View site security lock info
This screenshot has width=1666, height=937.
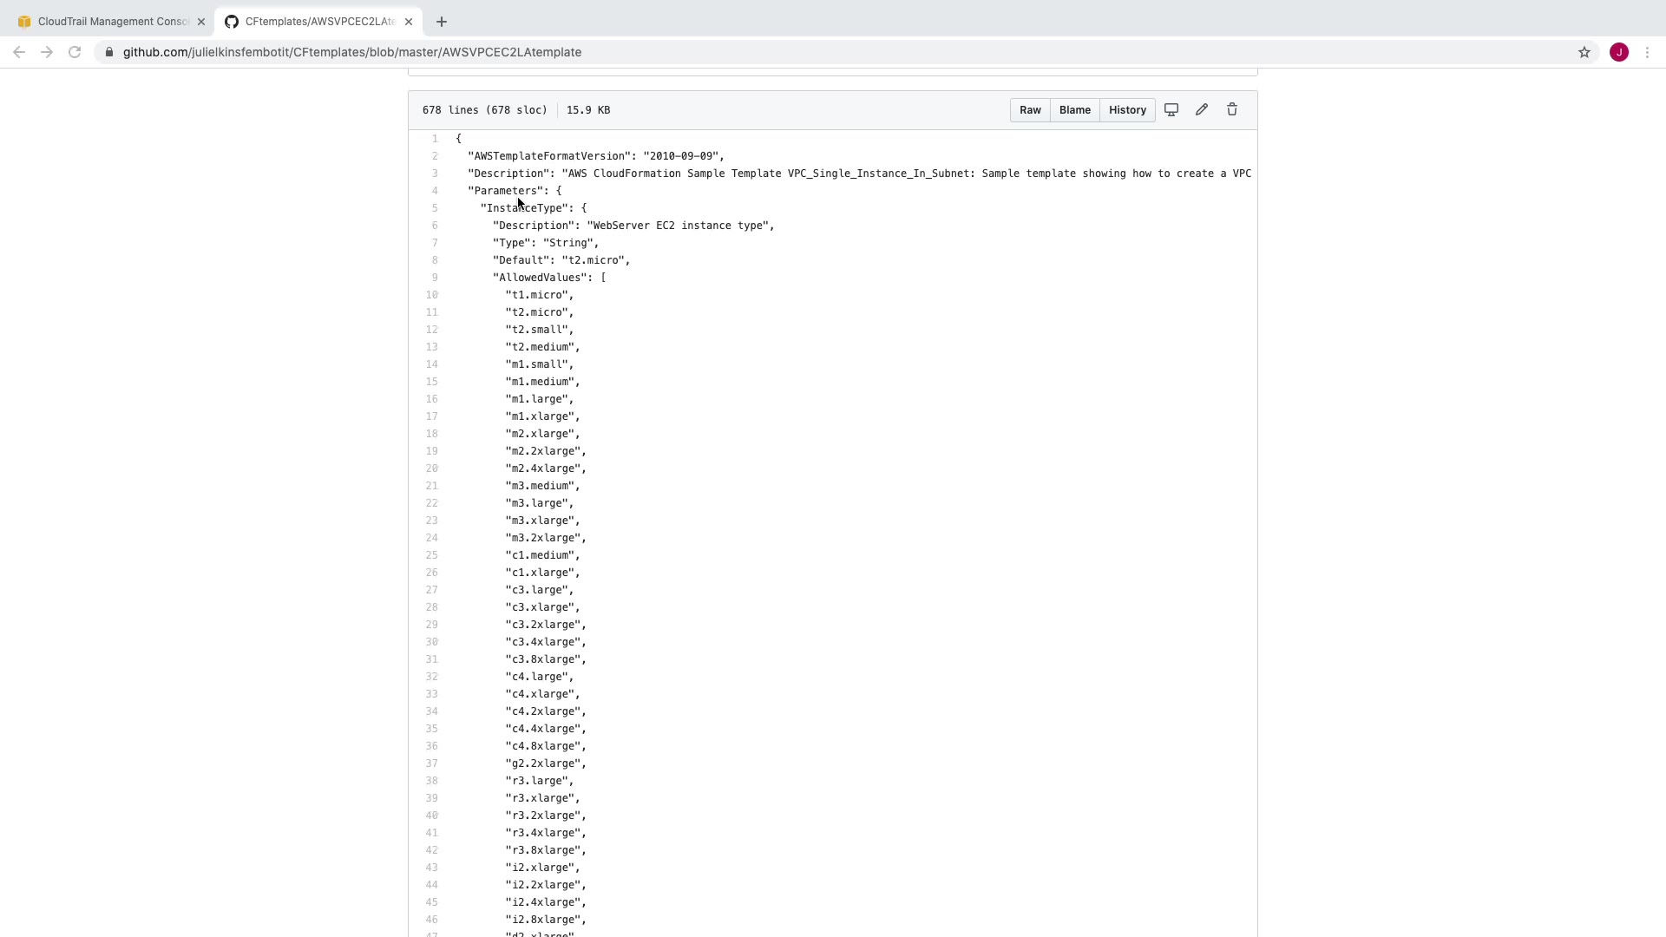pyautogui.click(x=109, y=53)
